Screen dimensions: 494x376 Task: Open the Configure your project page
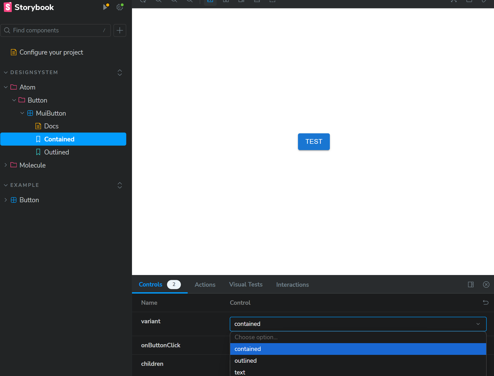click(51, 52)
